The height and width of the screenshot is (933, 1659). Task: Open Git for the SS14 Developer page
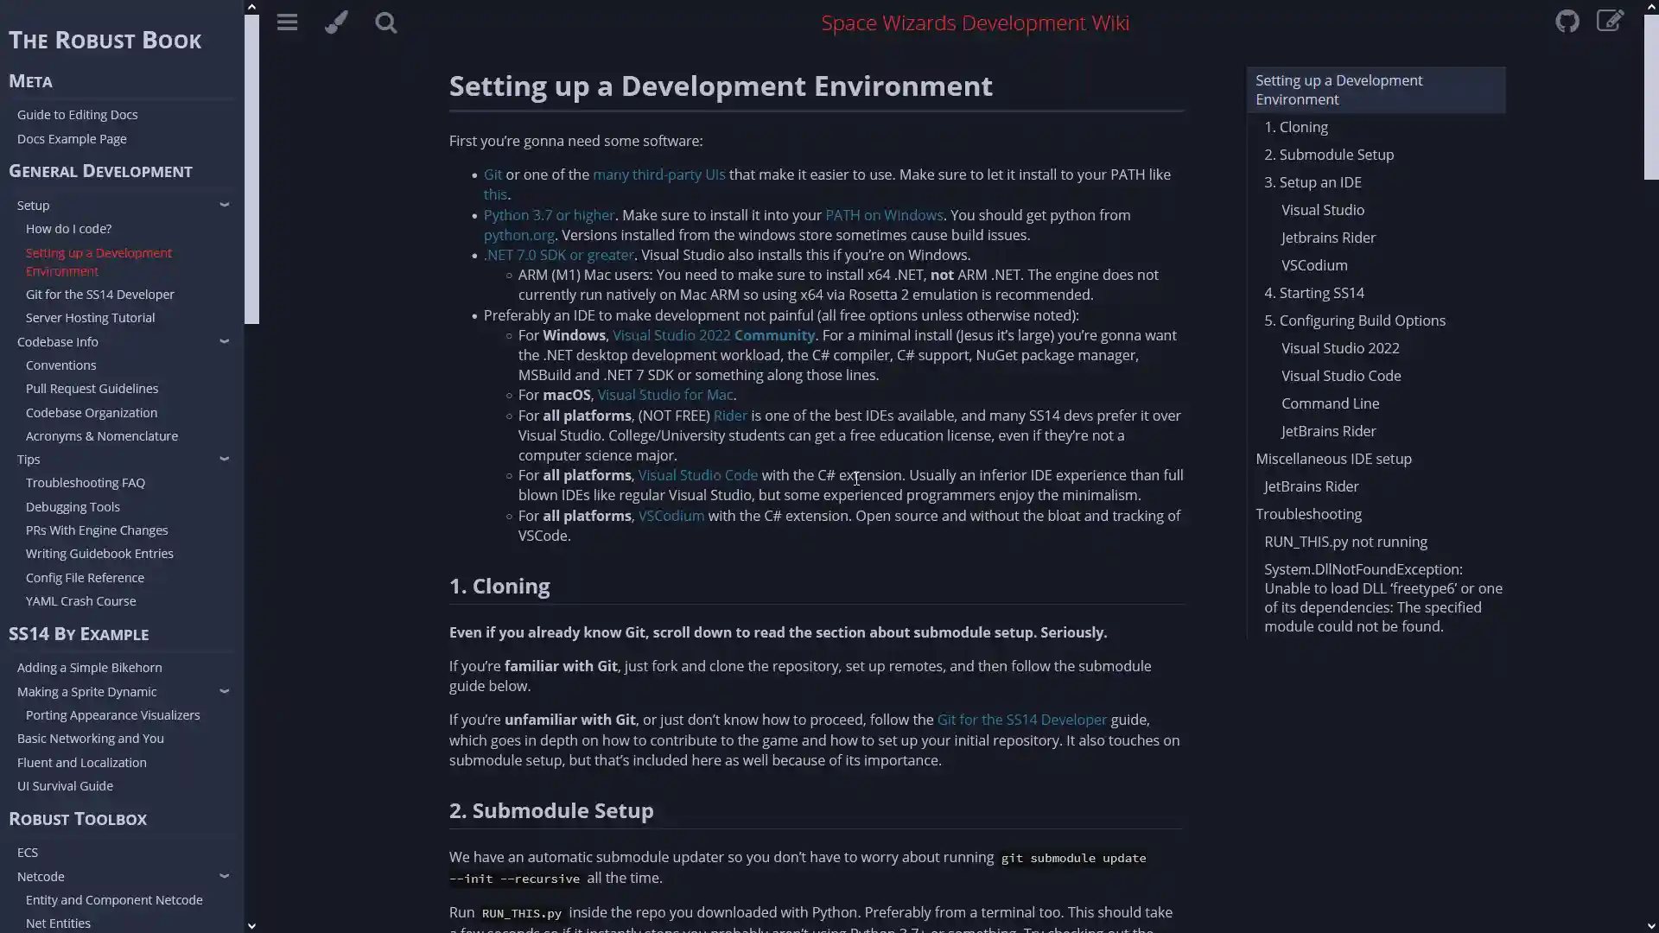[99, 294]
